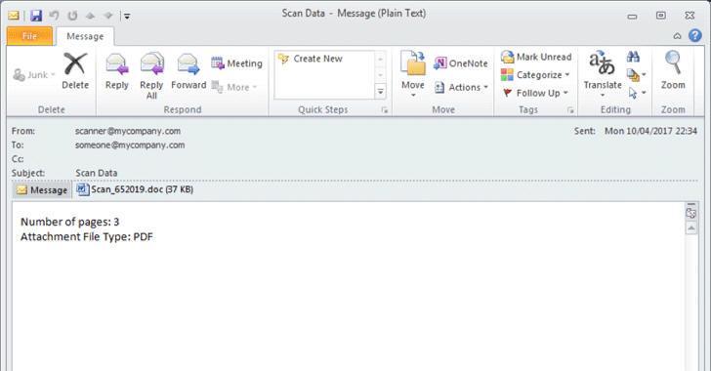Click the scroll-up arrow of message body

point(691,228)
